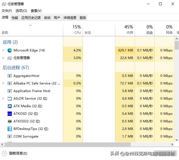Open the 详细信息 tab
Image resolution: width=179 pixels, height=160 pixels.
pyautogui.click(x=70, y=18)
